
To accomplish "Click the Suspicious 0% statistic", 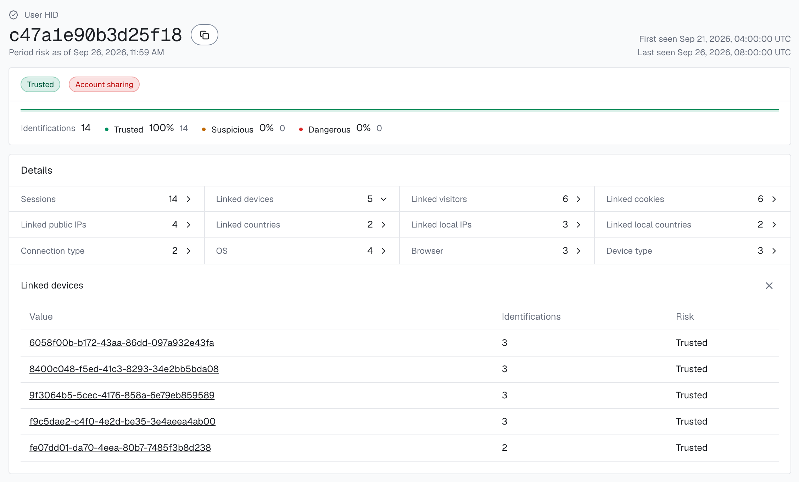I will [x=243, y=128].
